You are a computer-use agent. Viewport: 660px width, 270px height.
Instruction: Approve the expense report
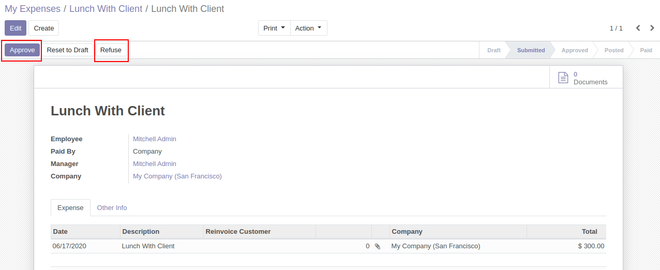(22, 50)
